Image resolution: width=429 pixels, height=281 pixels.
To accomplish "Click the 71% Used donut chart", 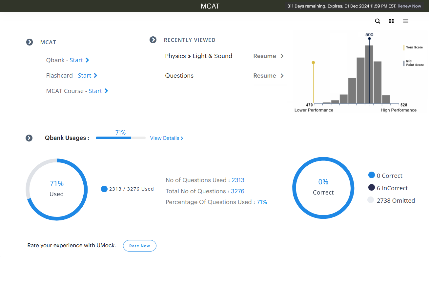I will pyautogui.click(x=57, y=189).
